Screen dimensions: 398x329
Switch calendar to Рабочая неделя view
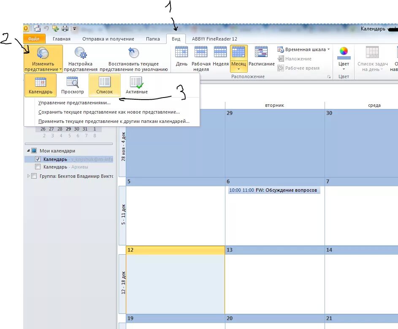click(201, 59)
